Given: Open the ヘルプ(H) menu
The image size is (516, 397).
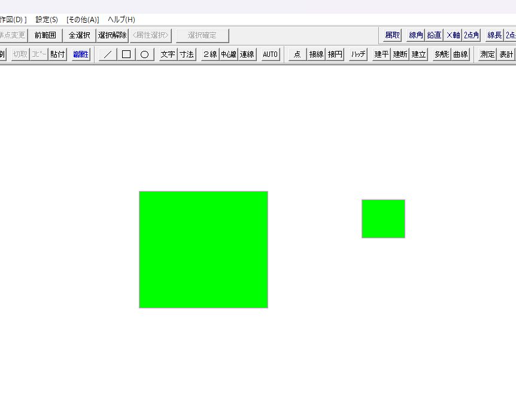Looking at the screenshot, I should [122, 19].
